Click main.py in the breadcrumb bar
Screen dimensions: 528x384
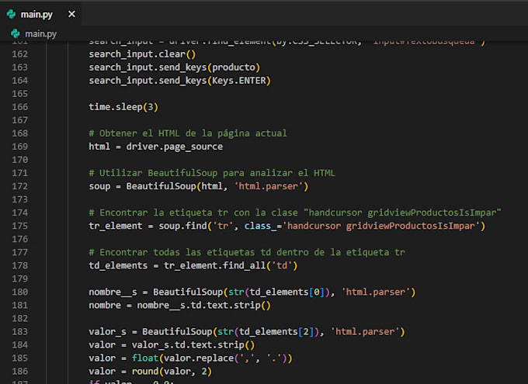40,34
